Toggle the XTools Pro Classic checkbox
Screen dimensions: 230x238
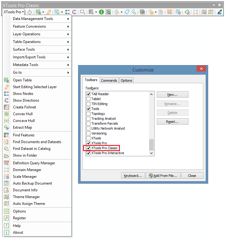[x=88, y=148]
